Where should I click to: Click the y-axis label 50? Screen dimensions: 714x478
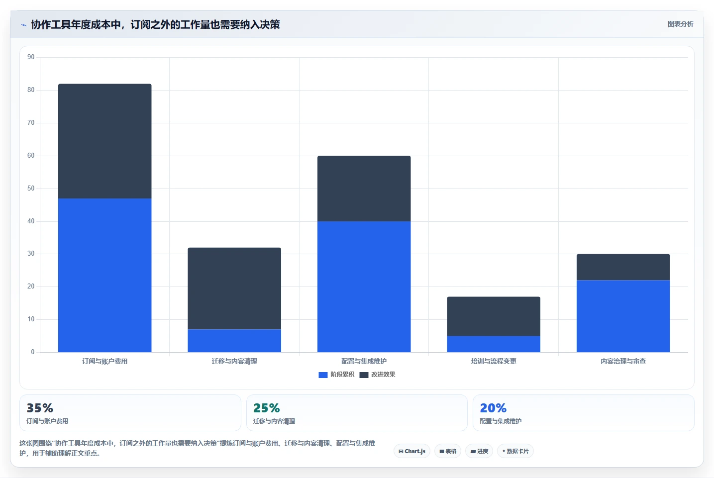coord(31,189)
